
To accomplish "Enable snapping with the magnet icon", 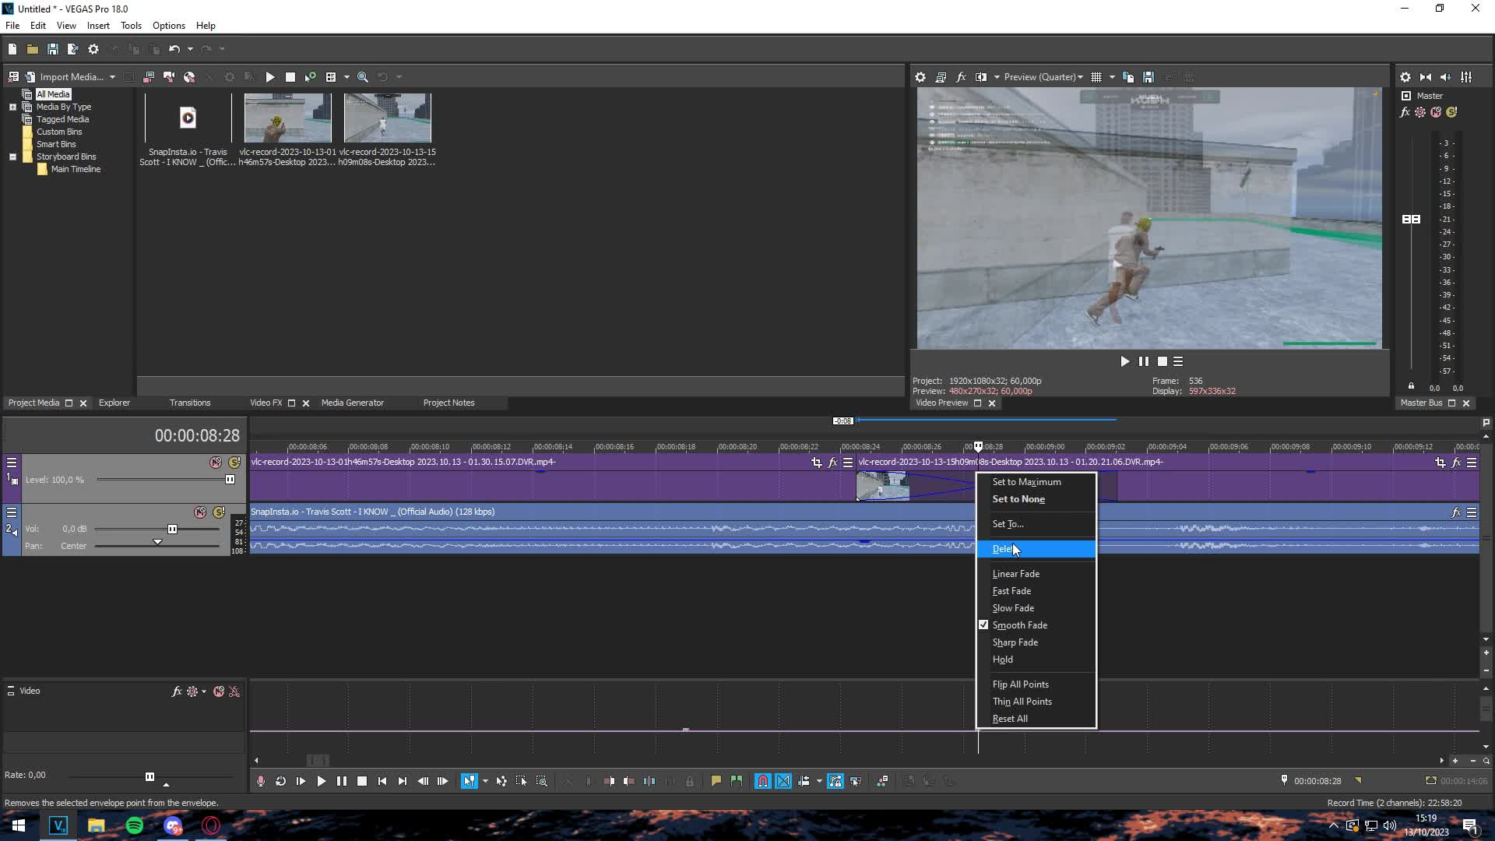I will [762, 781].
